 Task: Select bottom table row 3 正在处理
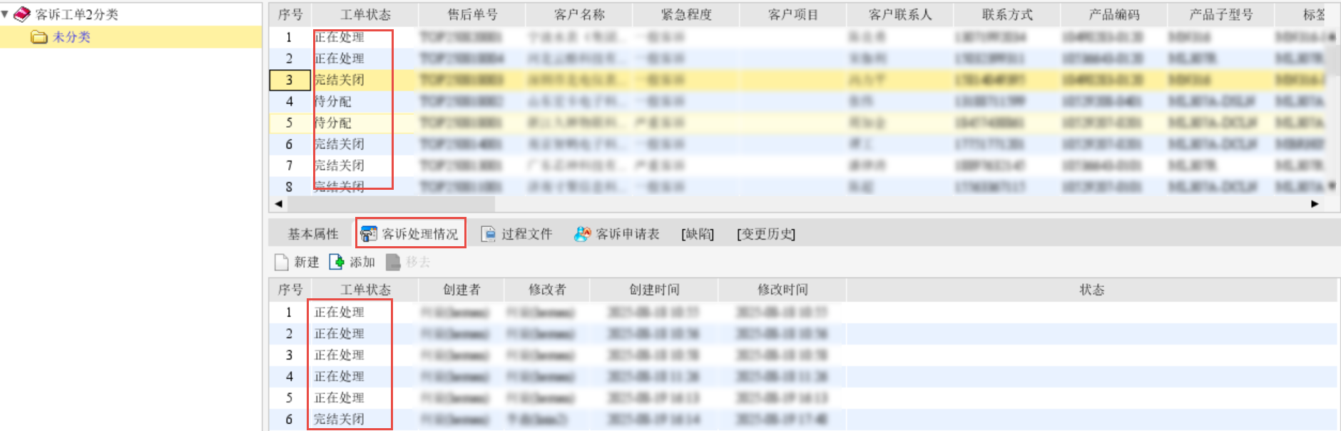pyautogui.click(x=340, y=355)
